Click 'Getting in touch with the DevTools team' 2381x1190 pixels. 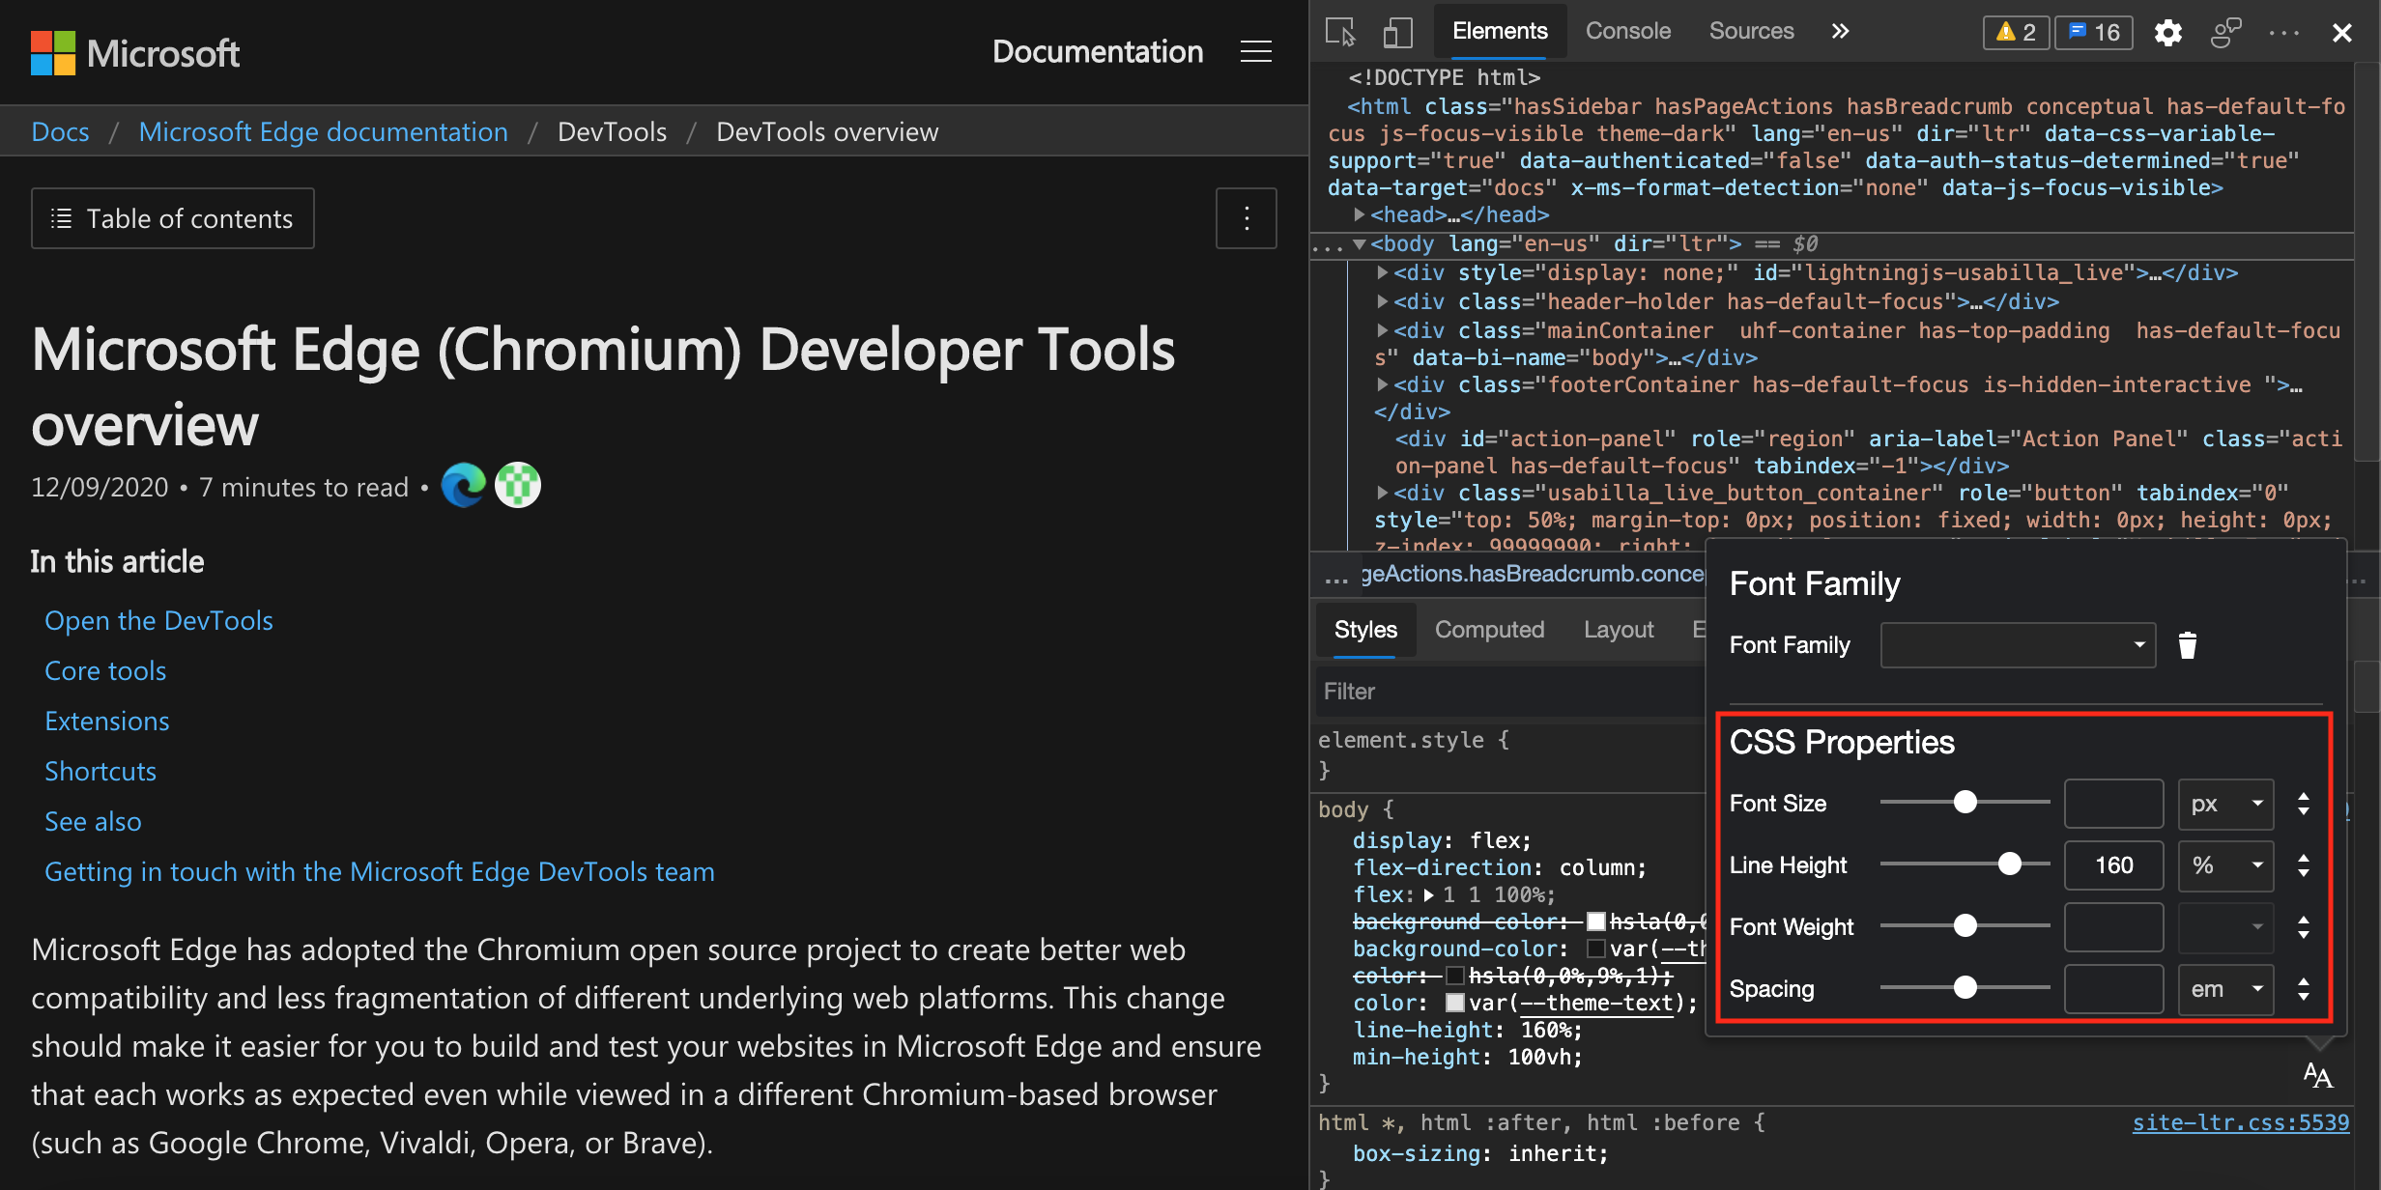click(378, 871)
